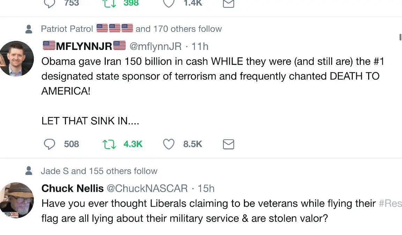Click the envelope icon on top tweet
The image size is (402, 235).
point(228,4)
